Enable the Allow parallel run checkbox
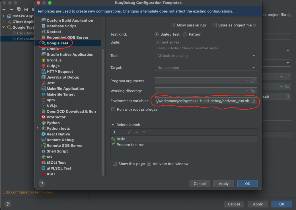 (x=173, y=25)
